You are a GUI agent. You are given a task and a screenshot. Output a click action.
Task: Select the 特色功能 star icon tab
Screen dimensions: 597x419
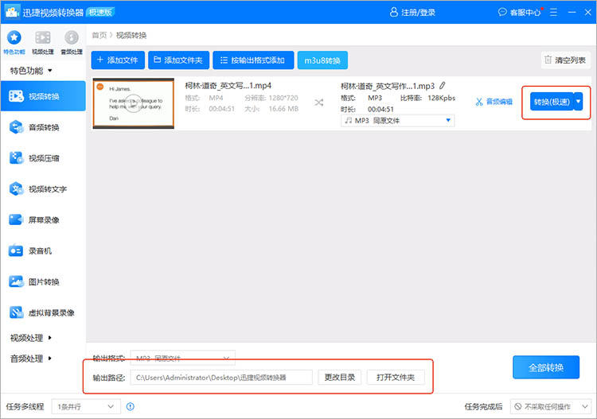(x=14, y=42)
